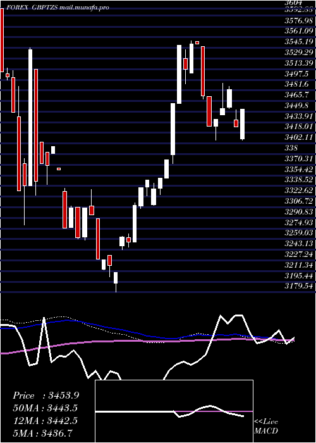Viewport: 316px width, 443px height.
Task: Click the 3545.19 price axis label
Action: (299, 42)
